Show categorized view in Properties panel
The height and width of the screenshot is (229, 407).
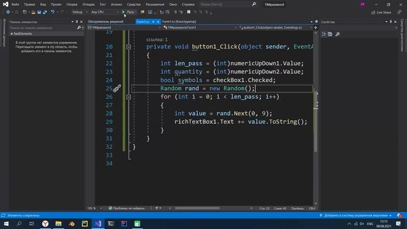pos(324,34)
